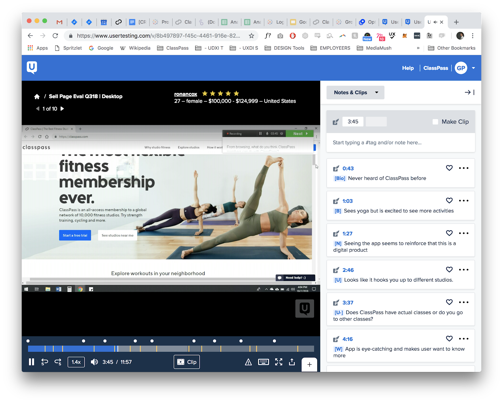Create a Clip from the video
The width and height of the screenshot is (503, 403).
click(187, 362)
